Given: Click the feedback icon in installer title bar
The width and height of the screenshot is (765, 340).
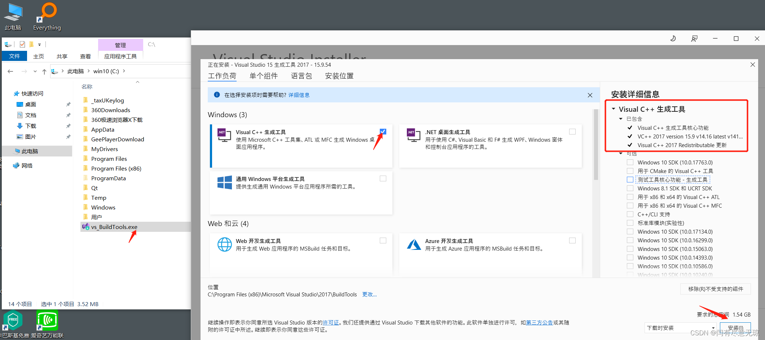Looking at the screenshot, I should click(x=694, y=38).
